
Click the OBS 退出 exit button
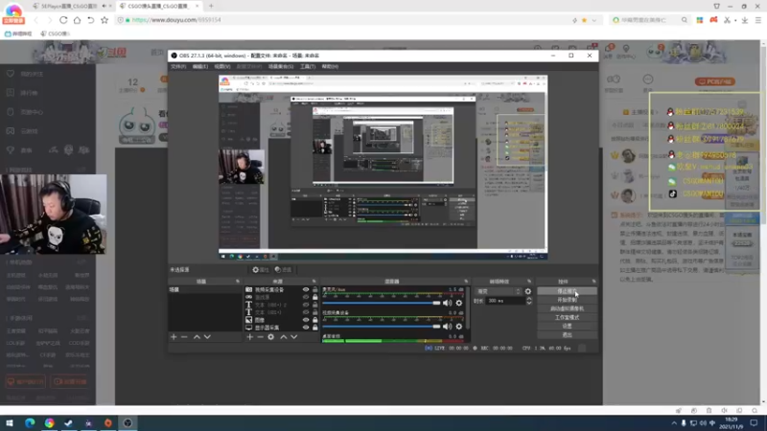[x=567, y=334]
